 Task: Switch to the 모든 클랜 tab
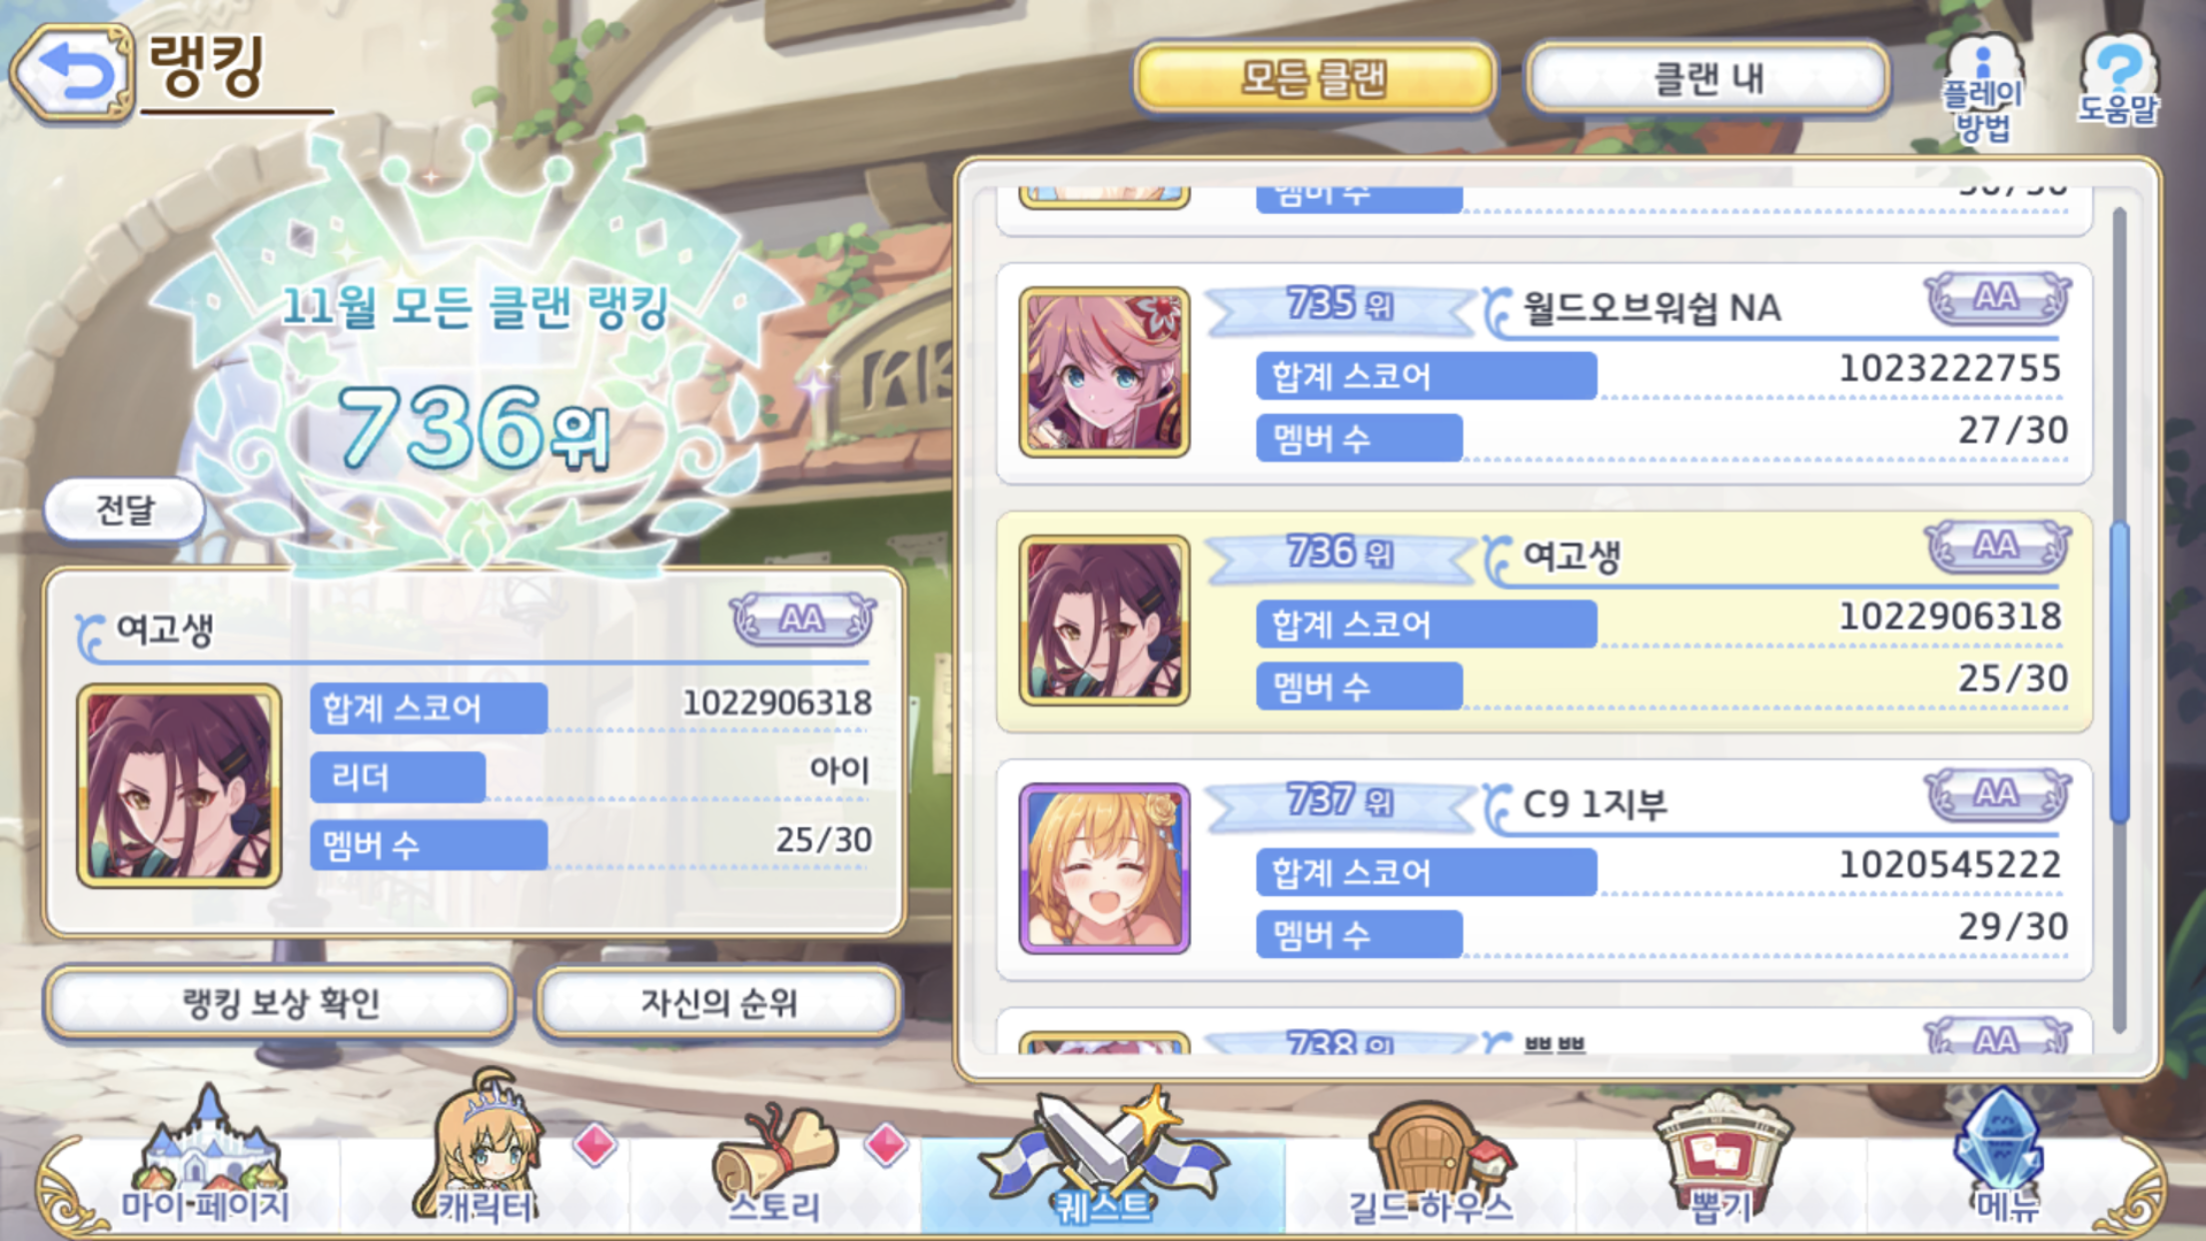click(1315, 78)
